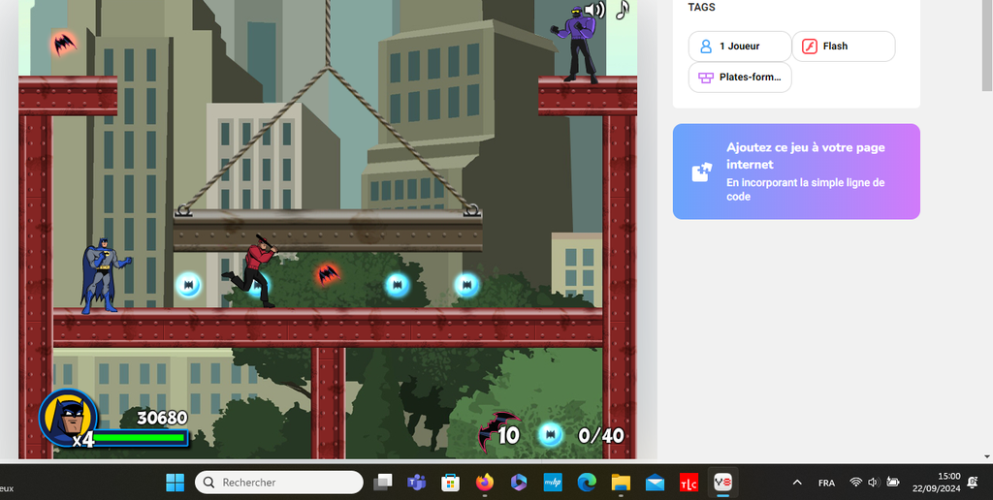Open Microsoft Edge from the taskbar

point(587,483)
